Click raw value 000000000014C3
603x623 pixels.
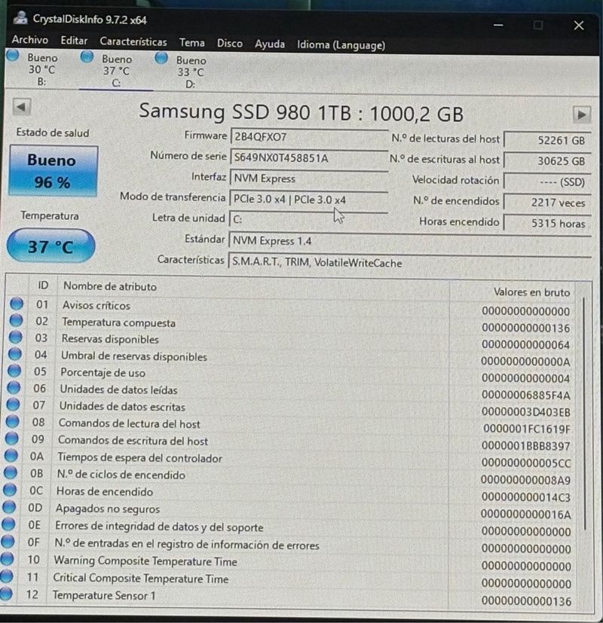(526, 497)
